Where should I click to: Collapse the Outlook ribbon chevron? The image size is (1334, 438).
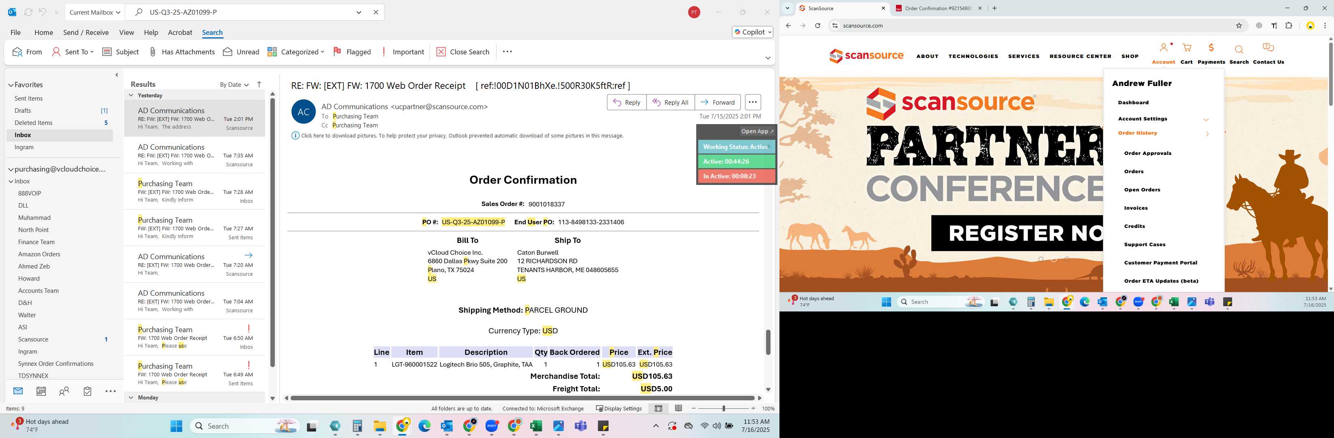click(x=768, y=58)
